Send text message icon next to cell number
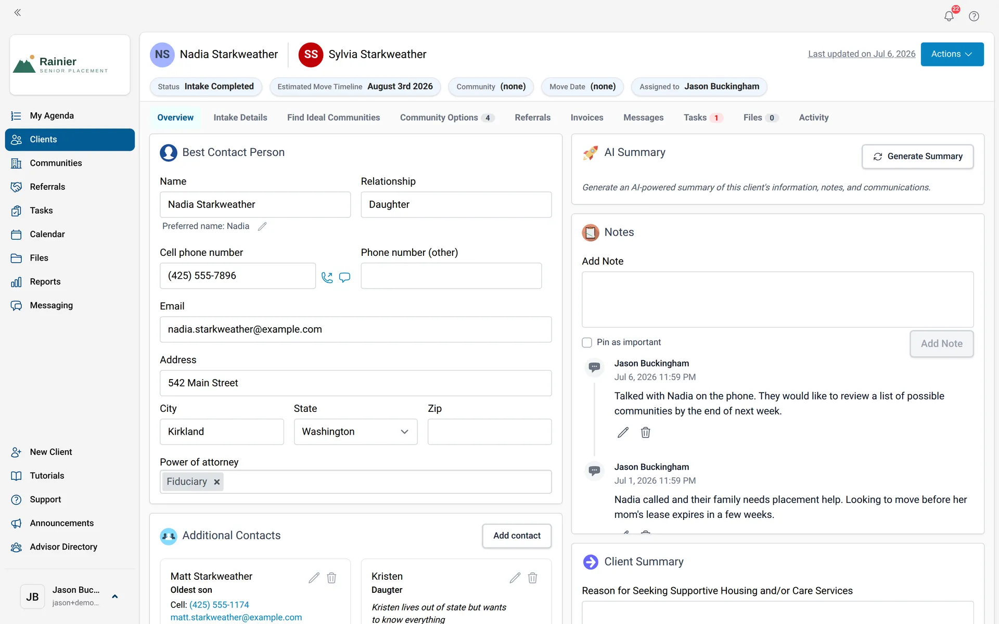This screenshot has width=999, height=624. [344, 277]
